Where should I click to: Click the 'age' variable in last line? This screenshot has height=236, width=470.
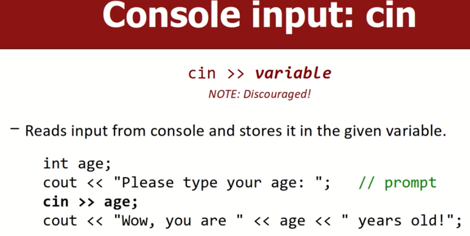pos(292,221)
